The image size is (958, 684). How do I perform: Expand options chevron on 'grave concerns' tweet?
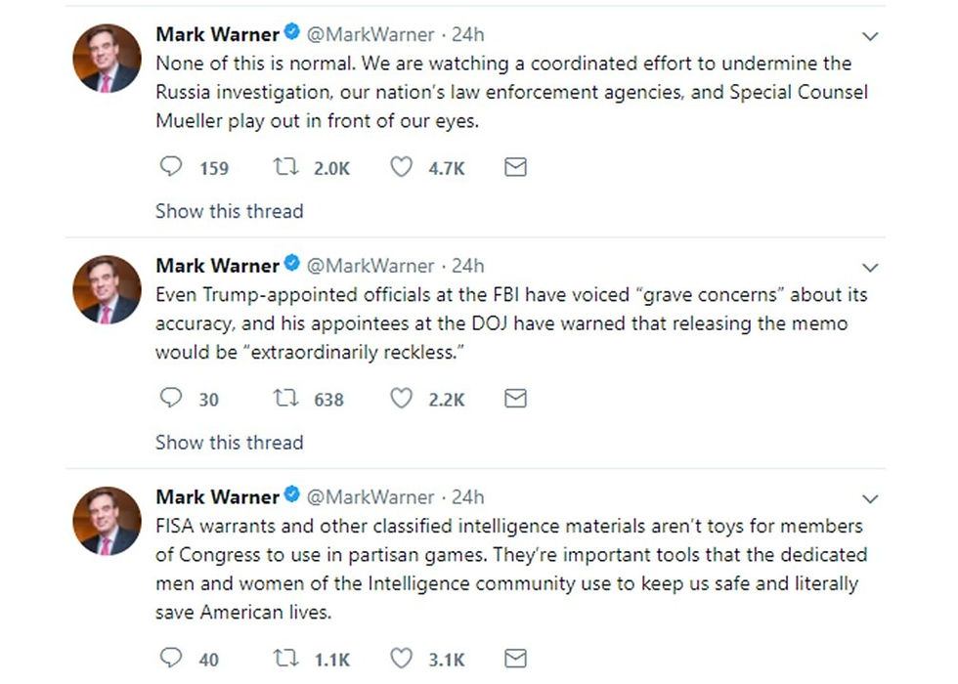click(x=869, y=268)
